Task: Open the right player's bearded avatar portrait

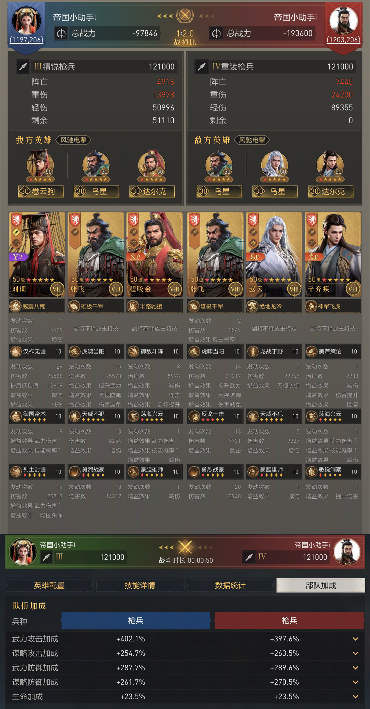Action: (x=344, y=21)
